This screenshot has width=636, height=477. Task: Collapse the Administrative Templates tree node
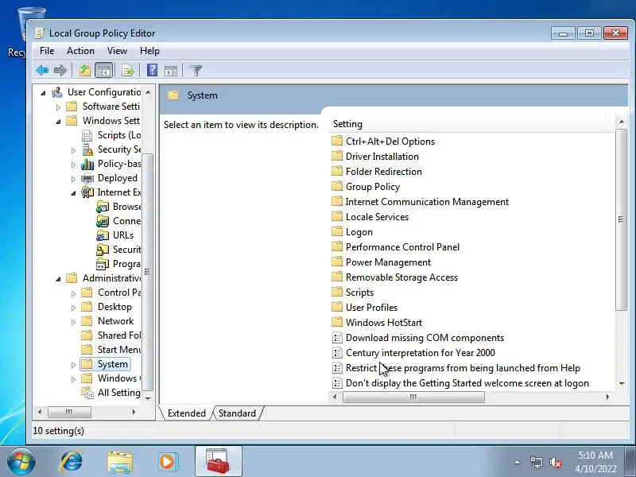tap(58, 279)
